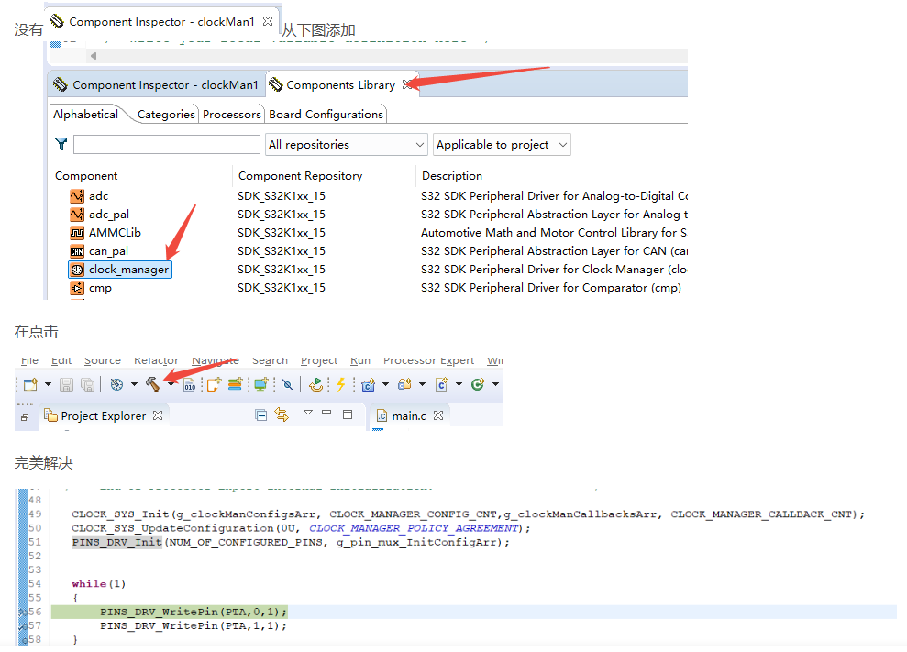
Task: Click the build configuration gear icon
Action: pos(116,384)
